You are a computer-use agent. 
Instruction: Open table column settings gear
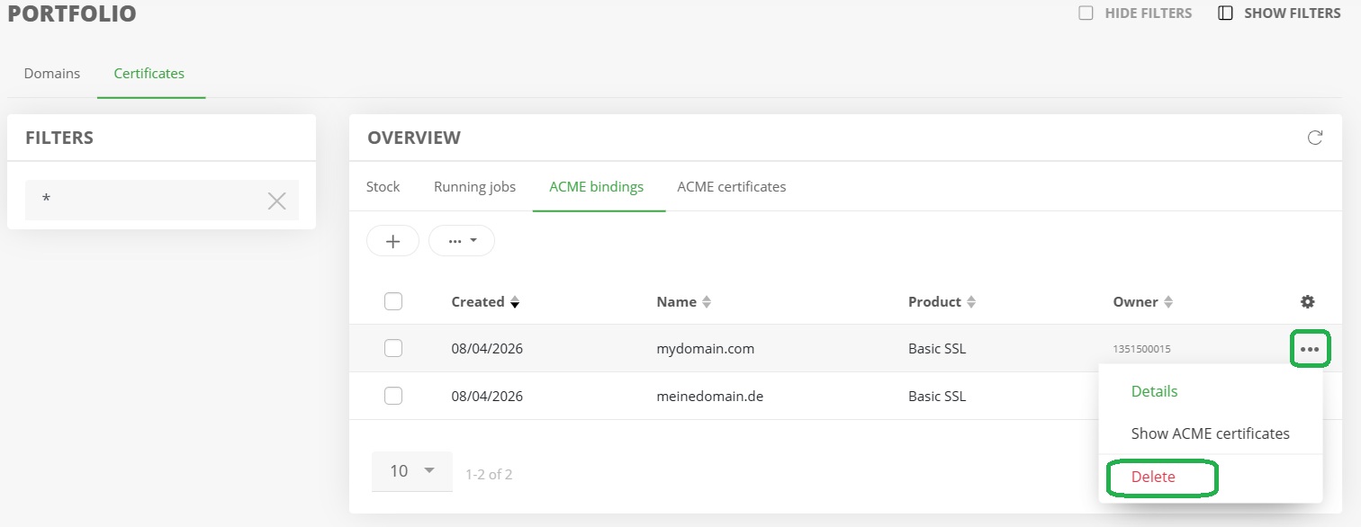click(1308, 301)
